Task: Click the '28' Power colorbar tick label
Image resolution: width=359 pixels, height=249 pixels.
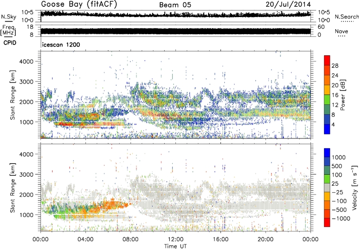Action: pyautogui.click(x=335, y=66)
